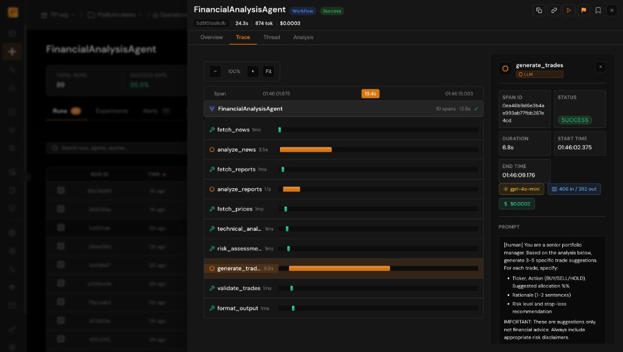This screenshot has height=352, width=623.
Task: Click the 406 in / 282 out tokens badge
Action: 574,189
